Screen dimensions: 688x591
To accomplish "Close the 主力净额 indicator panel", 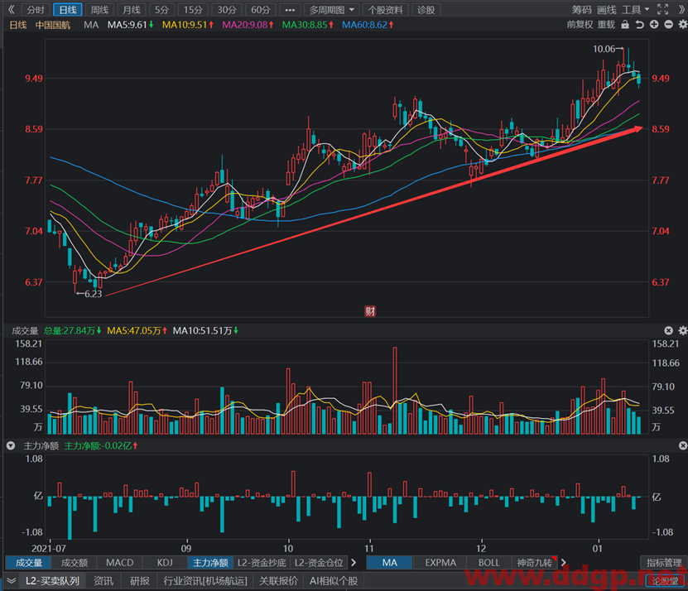I will [682, 446].
